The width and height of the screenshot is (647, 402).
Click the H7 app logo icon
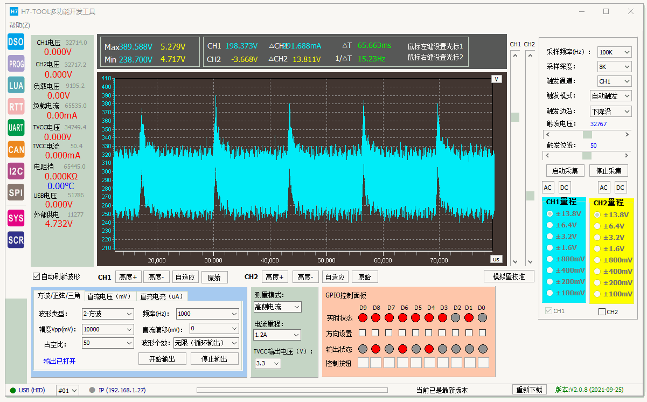14,11
